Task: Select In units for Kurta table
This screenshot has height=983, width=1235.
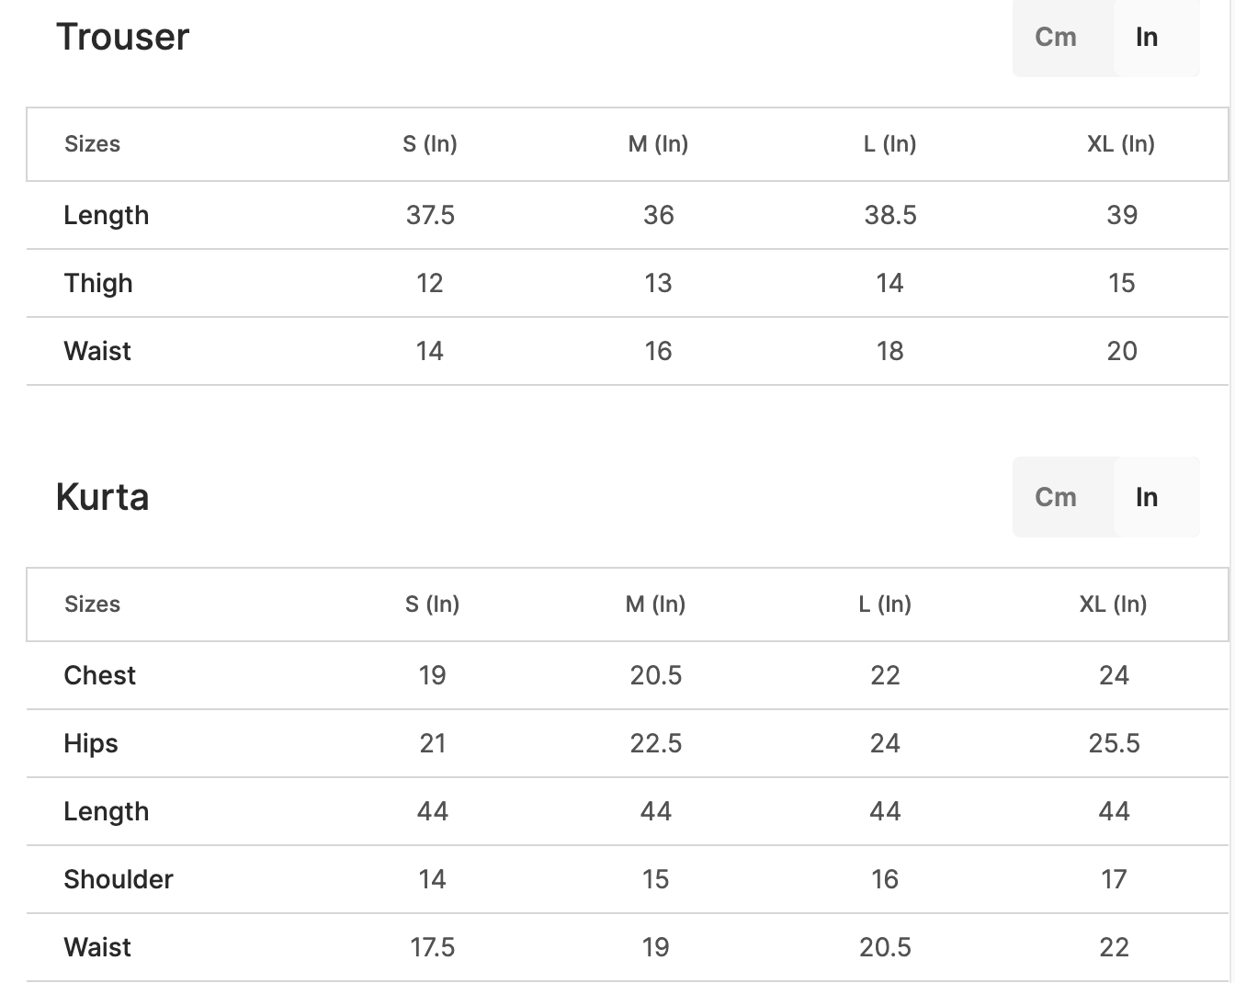Action: pyautogui.click(x=1146, y=498)
